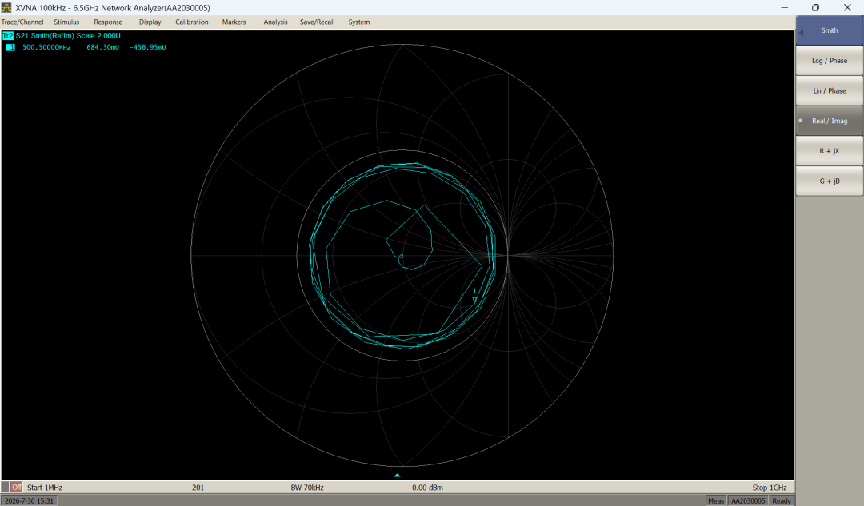Click the AA2030005 status bar entry

click(748, 500)
